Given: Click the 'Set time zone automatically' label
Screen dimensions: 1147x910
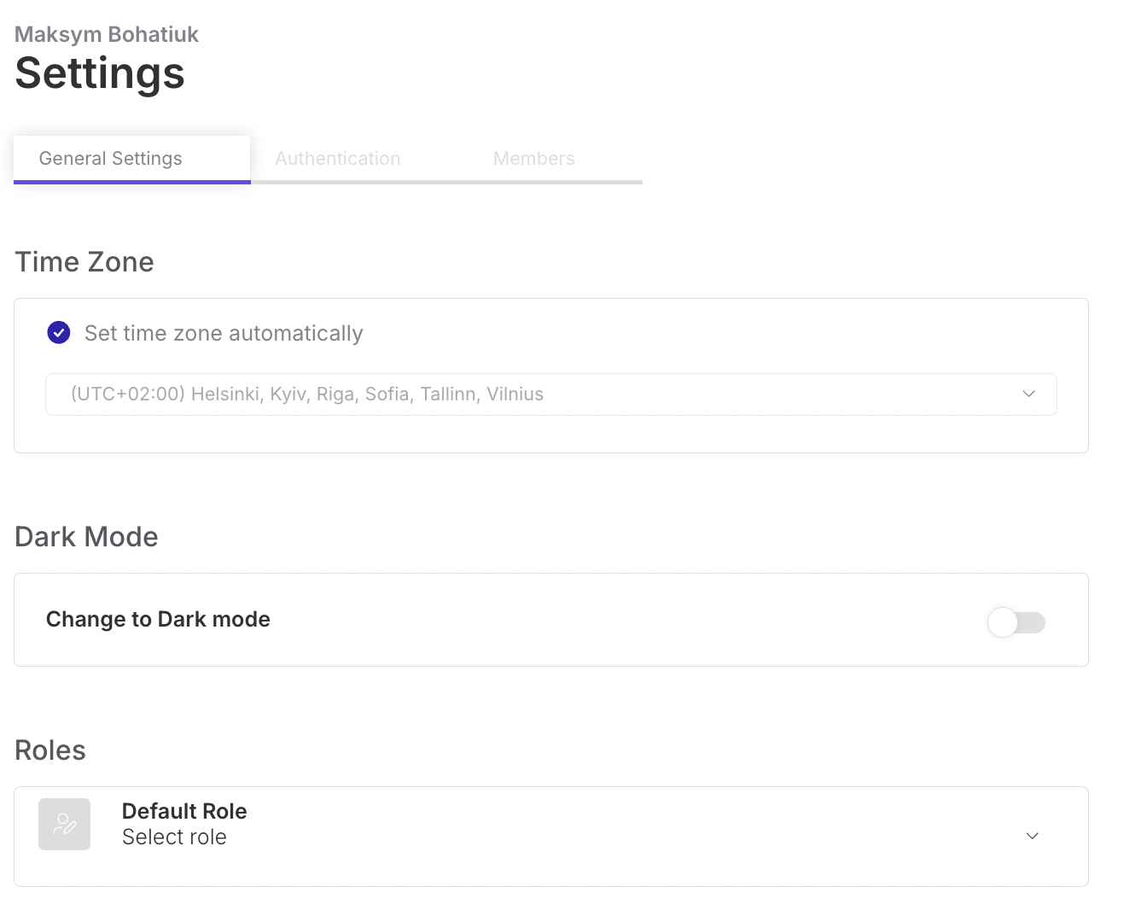Looking at the screenshot, I should point(224,333).
